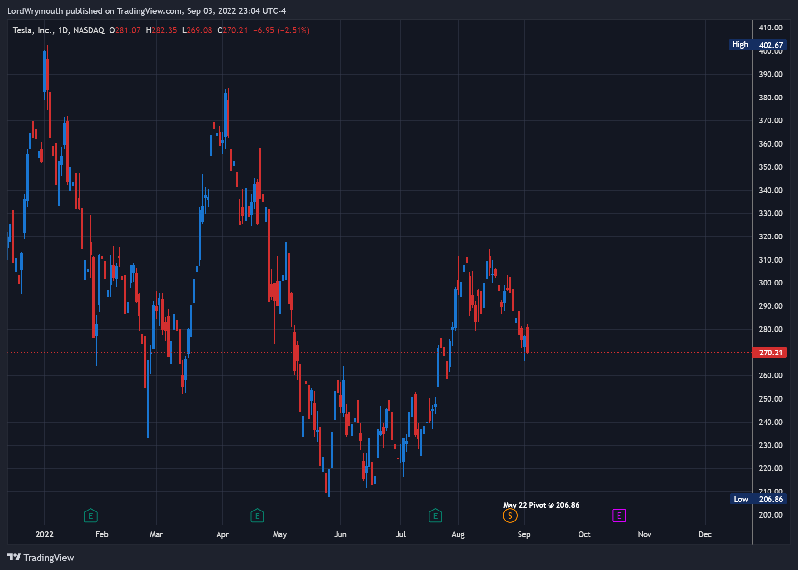Click the Sep label on time axis
Screen dimensions: 798x570
[524, 534]
